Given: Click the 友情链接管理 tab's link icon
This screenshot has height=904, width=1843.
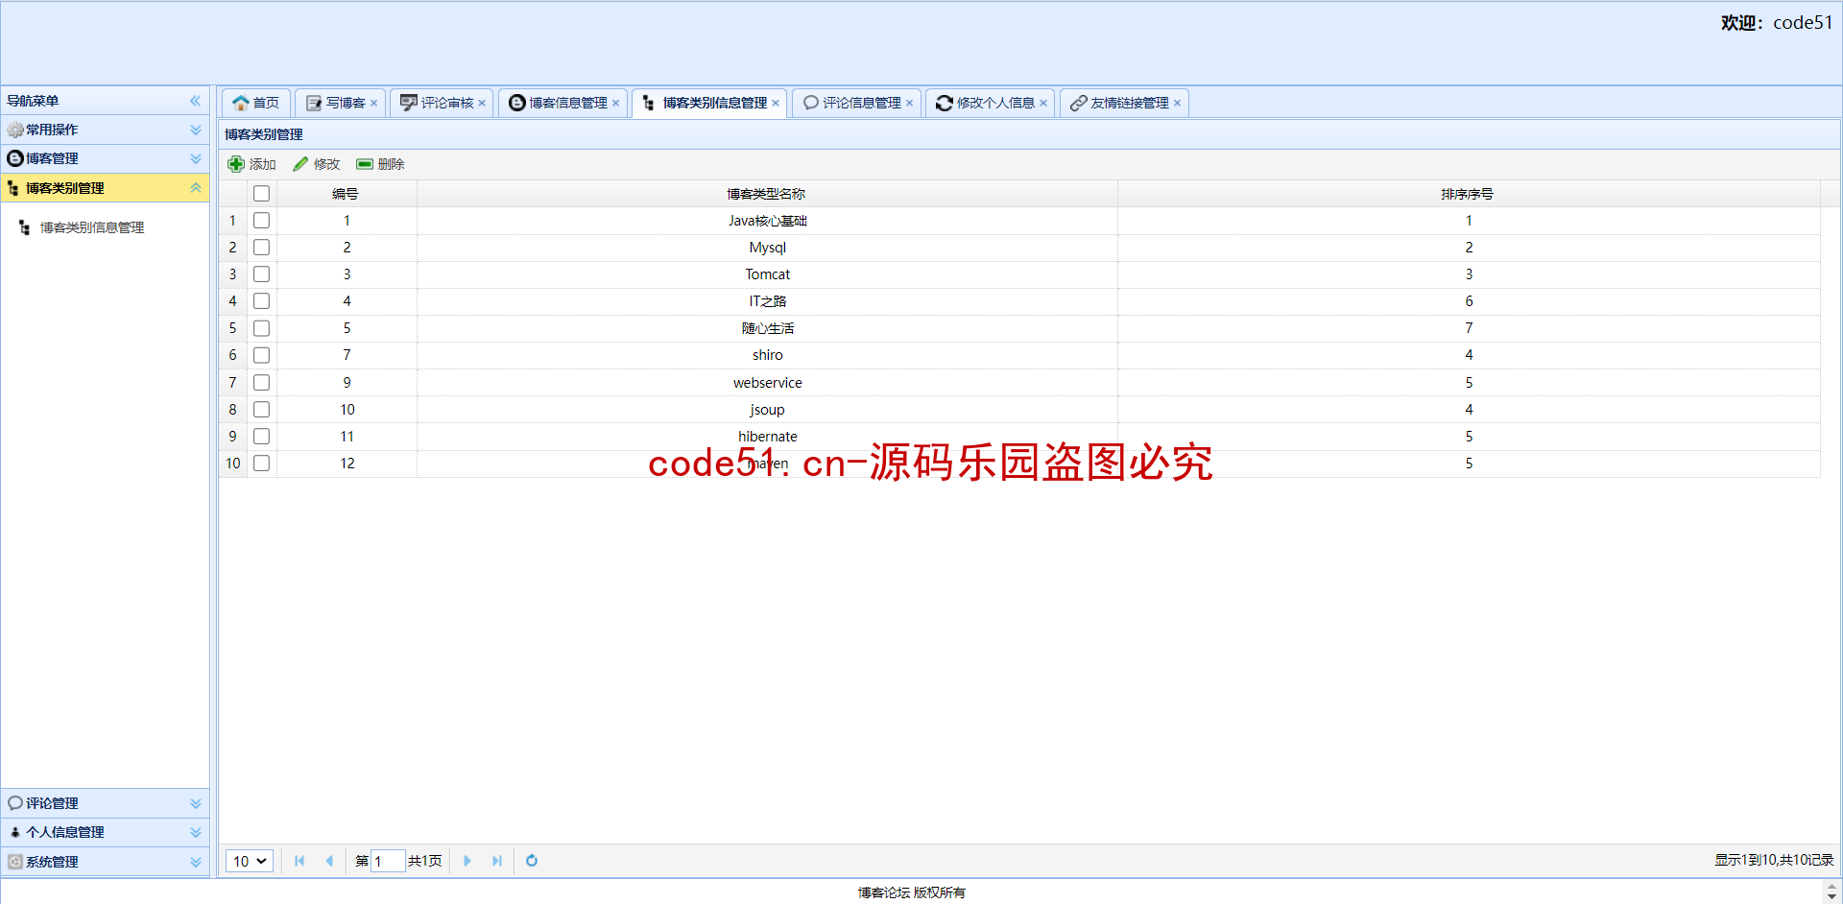Looking at the screenshot, I should [x=1079, y=103].
